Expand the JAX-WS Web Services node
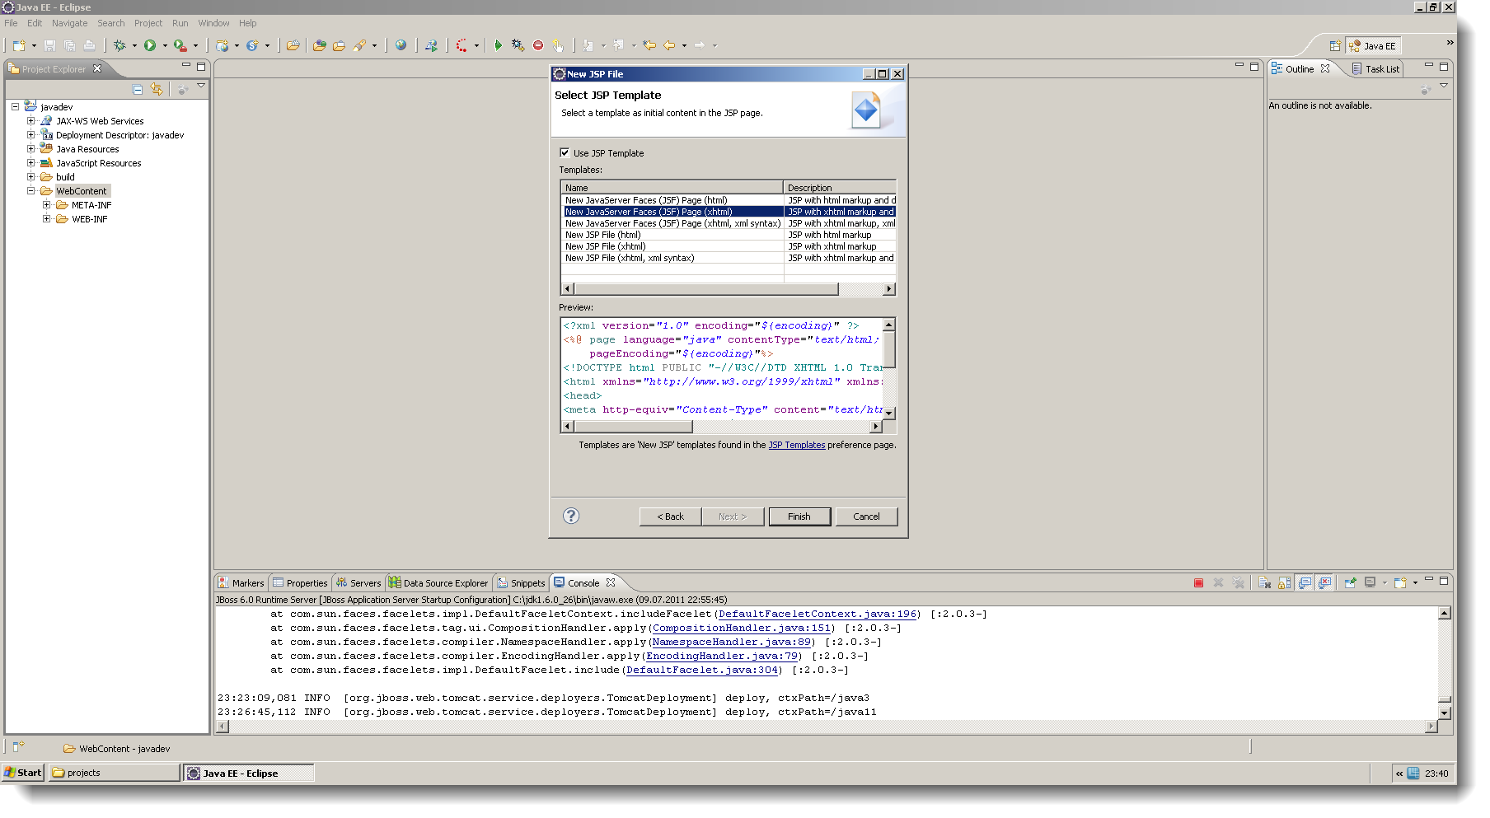 [30, 121]
